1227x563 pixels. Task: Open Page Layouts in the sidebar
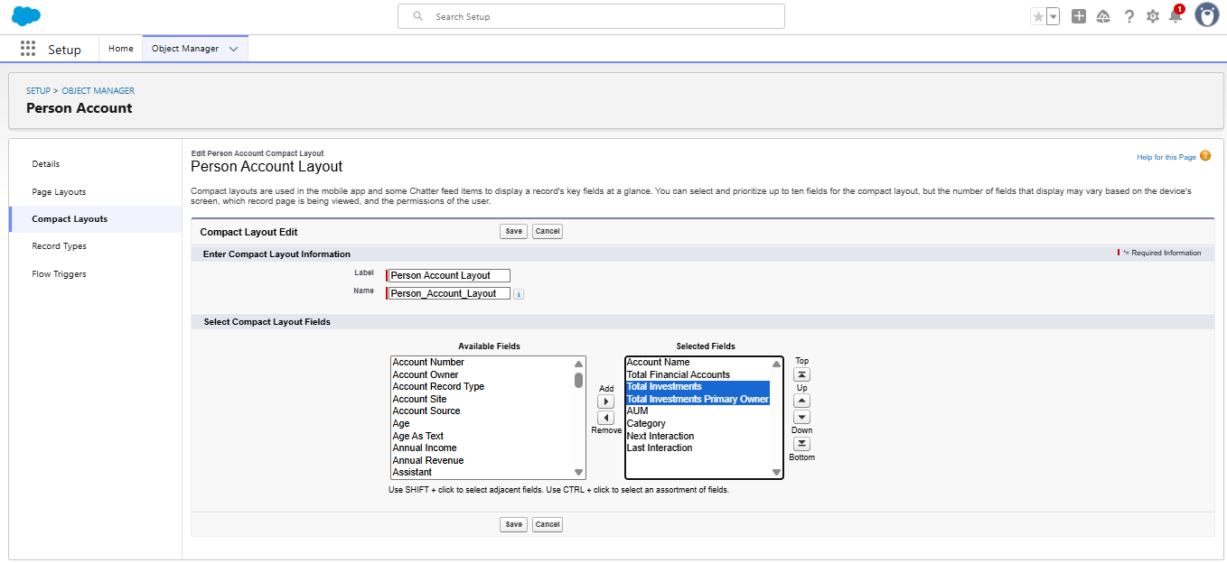point(59,192)
